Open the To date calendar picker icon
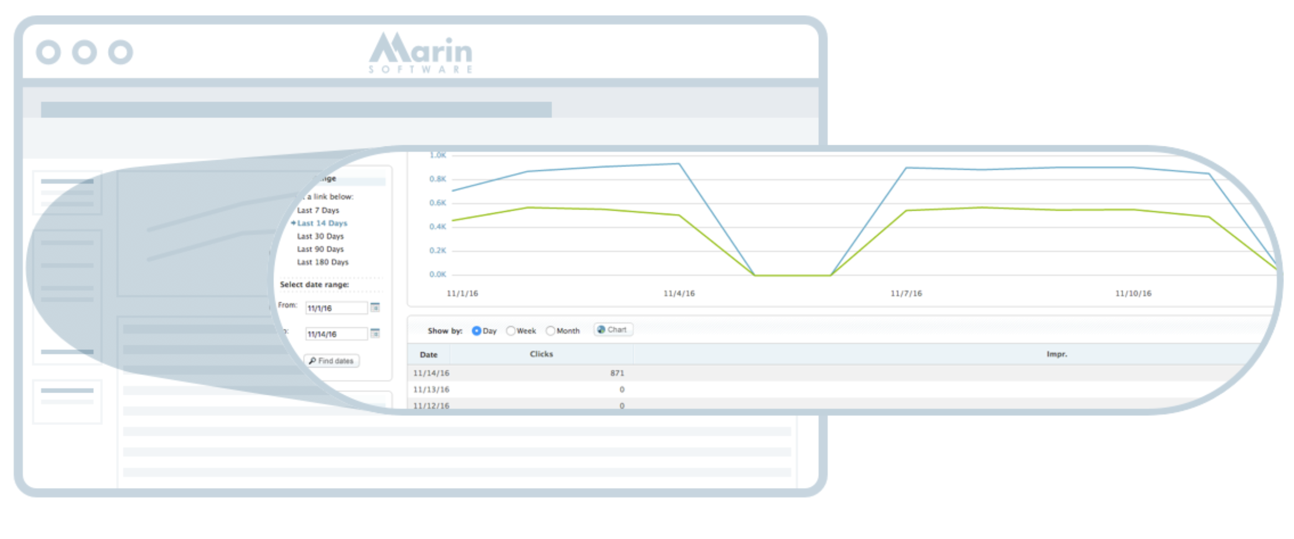This screenshot has height=539, width=1294. (375, 333)
